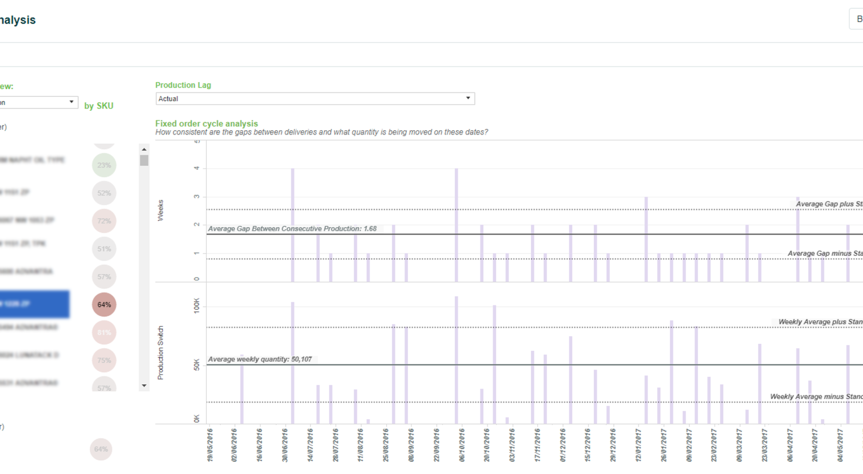Click the 52% circle indicator in the SKU list
863x474 pixels.
pos(104,193)
